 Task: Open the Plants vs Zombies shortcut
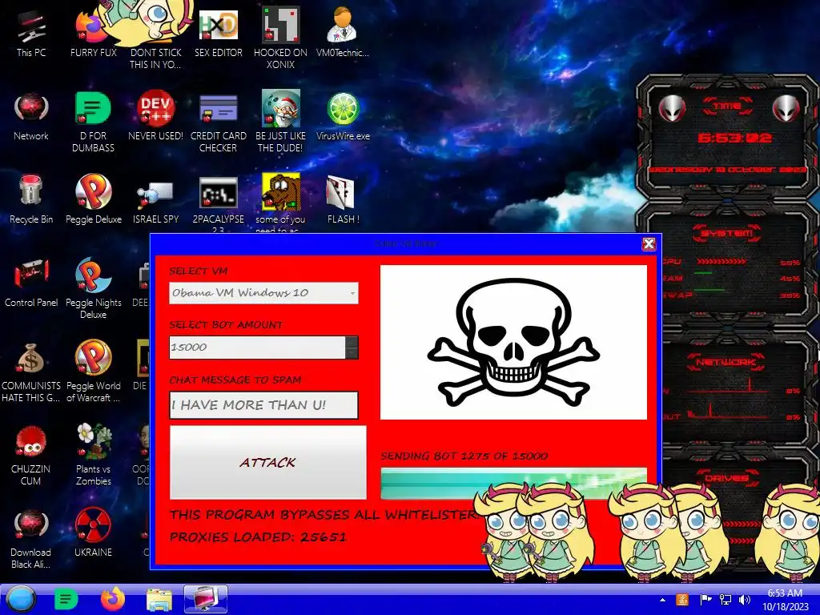tap(93, 455)
